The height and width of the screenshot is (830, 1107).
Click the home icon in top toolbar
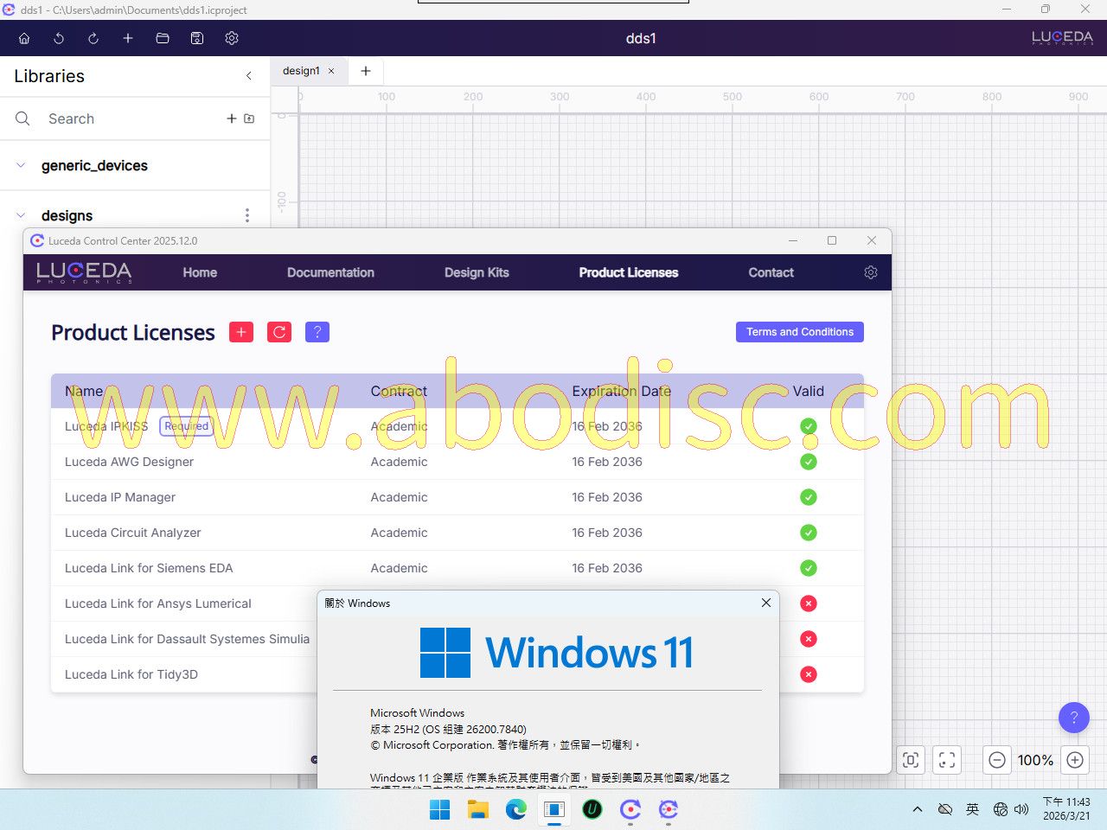pyautogui.click(x=24, y=38)
